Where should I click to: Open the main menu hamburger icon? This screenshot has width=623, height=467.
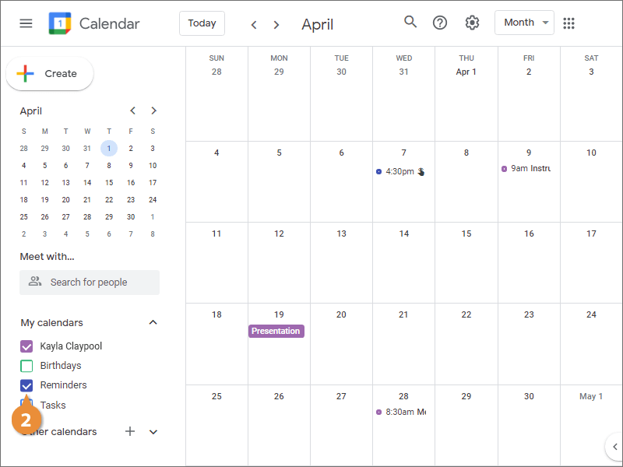[26, 23]
